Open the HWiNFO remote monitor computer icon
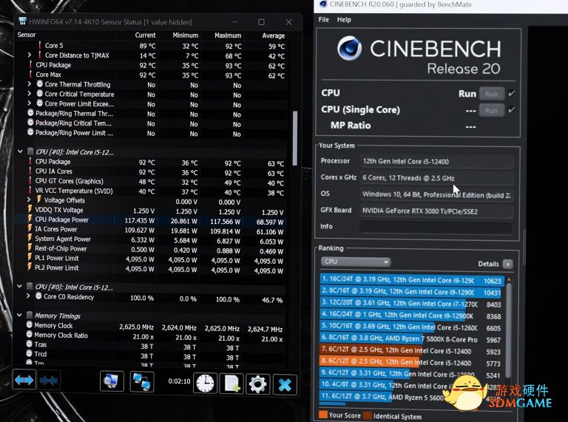The width and height of the screenshot is (568, 422). pyautogui.click(x=112, y=381)
